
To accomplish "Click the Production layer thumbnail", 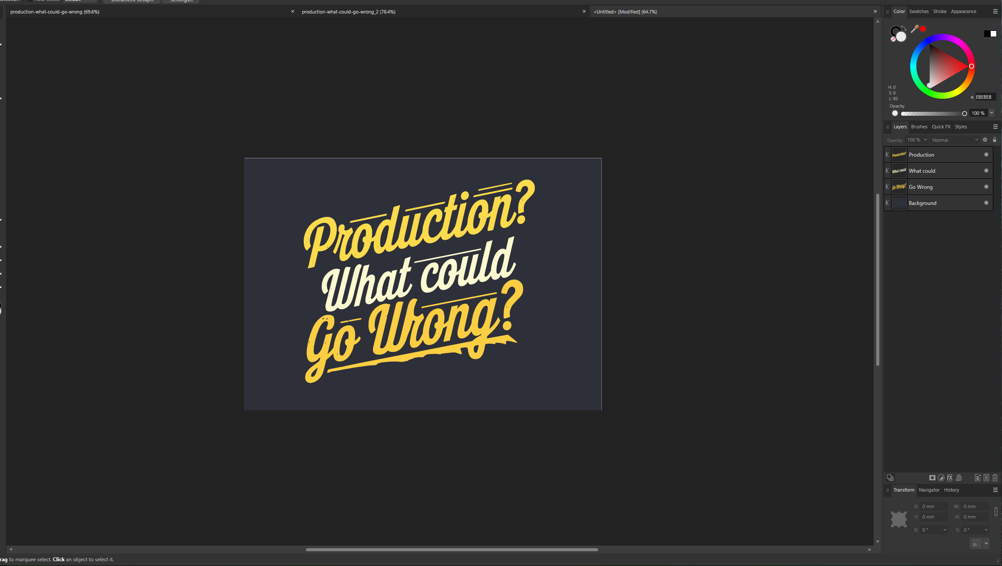I will [x=899, y=154].
